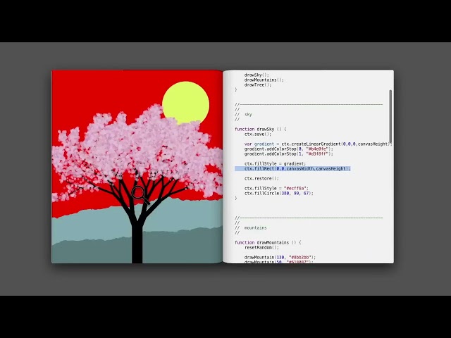Click the "// mountains" comment
The width and height of the screenshot is (451, 338).
pyautogui.click(x=251, y=227)
